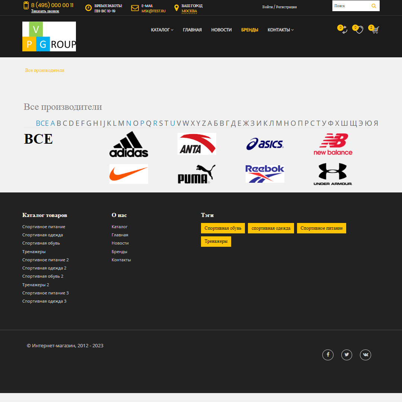Open the Бренды menu item

pyautogui.click(x=250, y=30)
